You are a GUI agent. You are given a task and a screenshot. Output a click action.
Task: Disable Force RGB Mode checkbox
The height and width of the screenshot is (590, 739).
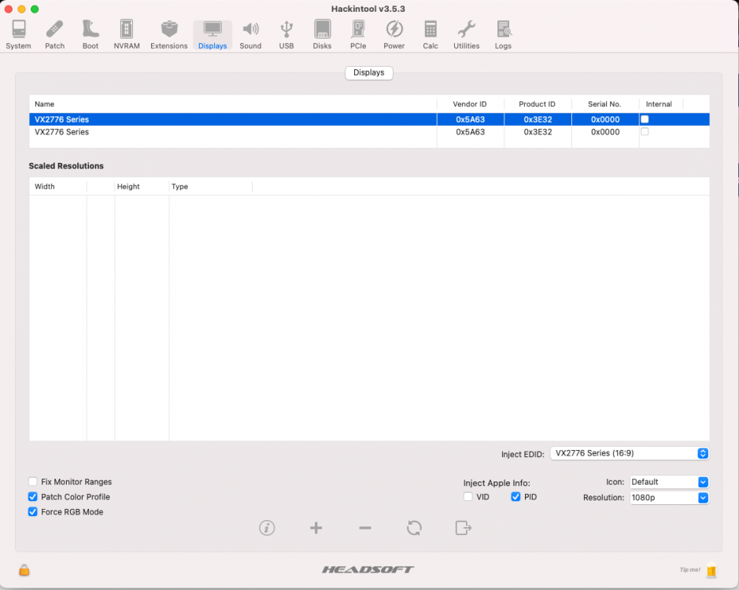tap(33, 512)
